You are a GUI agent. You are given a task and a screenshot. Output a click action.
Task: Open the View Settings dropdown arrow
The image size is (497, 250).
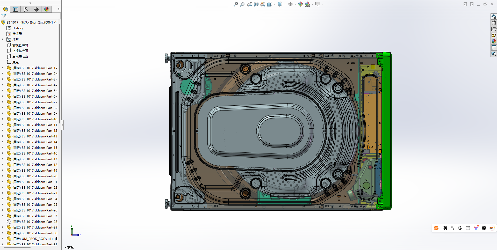click(x=323, y=4)
